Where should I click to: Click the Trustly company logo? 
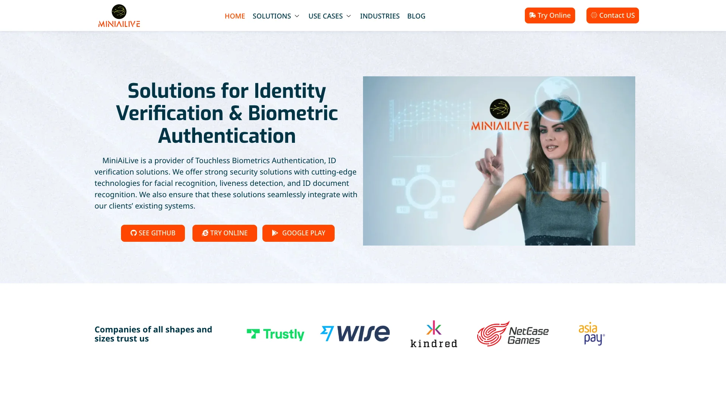(x=276, y=334)
